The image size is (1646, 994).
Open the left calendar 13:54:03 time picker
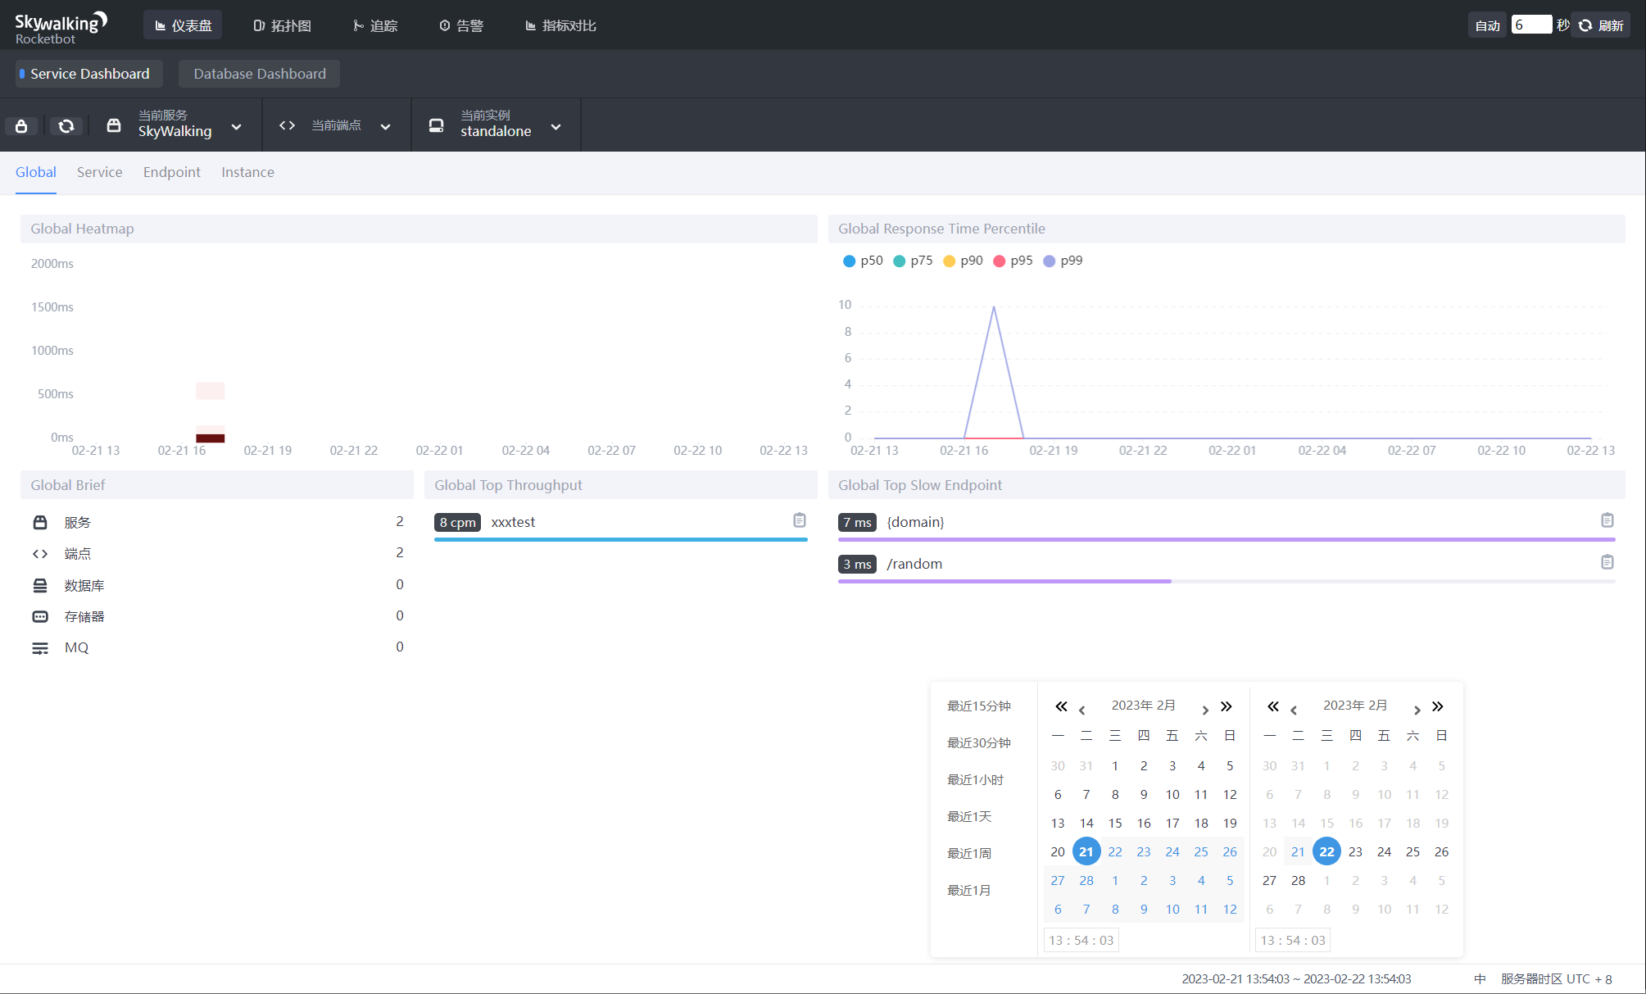1081,940
